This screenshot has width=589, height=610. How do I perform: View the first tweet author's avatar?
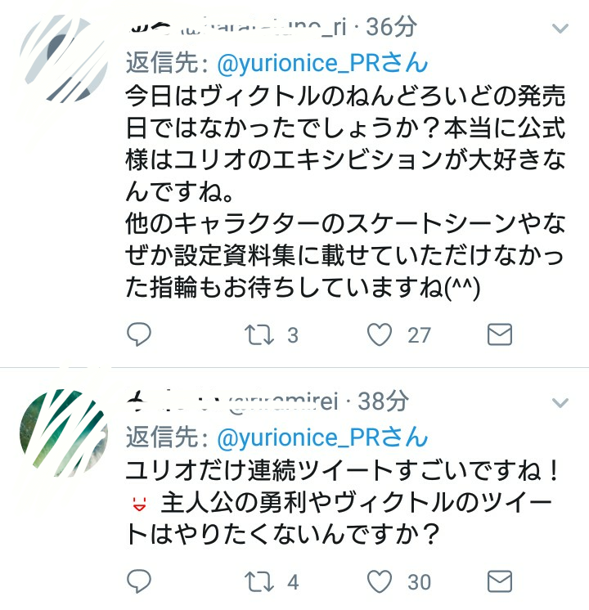pos(64,58)
